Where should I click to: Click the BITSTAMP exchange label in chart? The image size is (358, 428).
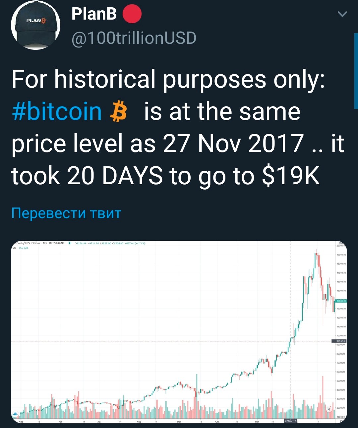(57, 243)
